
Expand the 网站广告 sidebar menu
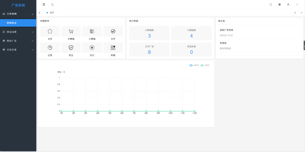point(18,41)
